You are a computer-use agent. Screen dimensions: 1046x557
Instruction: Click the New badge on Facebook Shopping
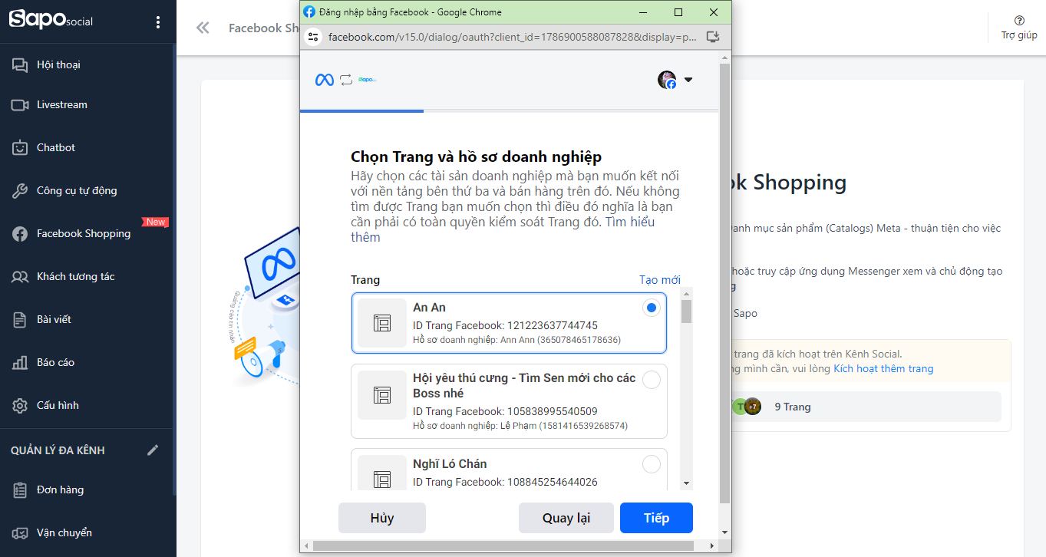tap(155, 222)
